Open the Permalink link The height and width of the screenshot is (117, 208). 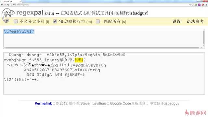pos(43,103)
